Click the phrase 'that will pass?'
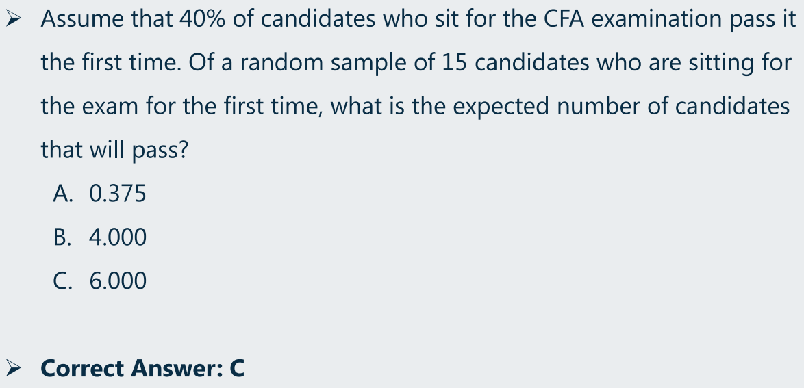The width and height of the screenshot is (804, 388). [x=115, y=151]
